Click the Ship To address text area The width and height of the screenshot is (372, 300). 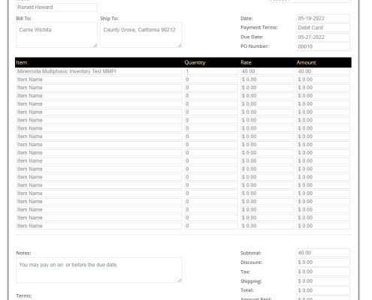[x=141, y=35]
